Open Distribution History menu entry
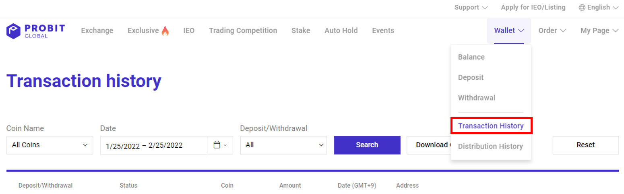This screenshot has height=194, width=624. click(490, 147)
